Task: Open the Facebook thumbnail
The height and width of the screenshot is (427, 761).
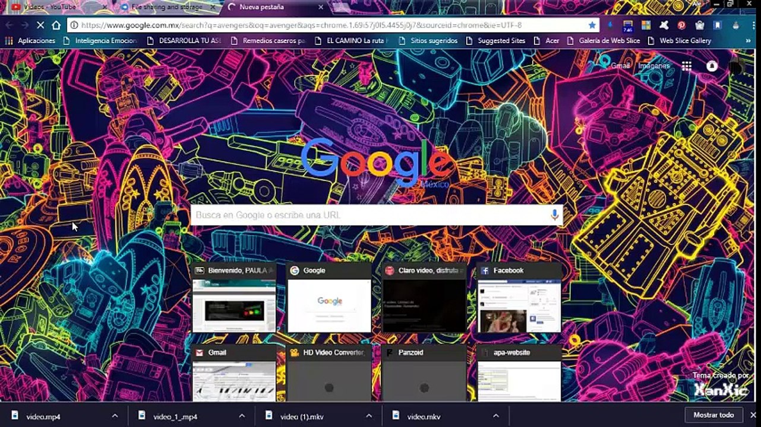Action: click(519, 298)
